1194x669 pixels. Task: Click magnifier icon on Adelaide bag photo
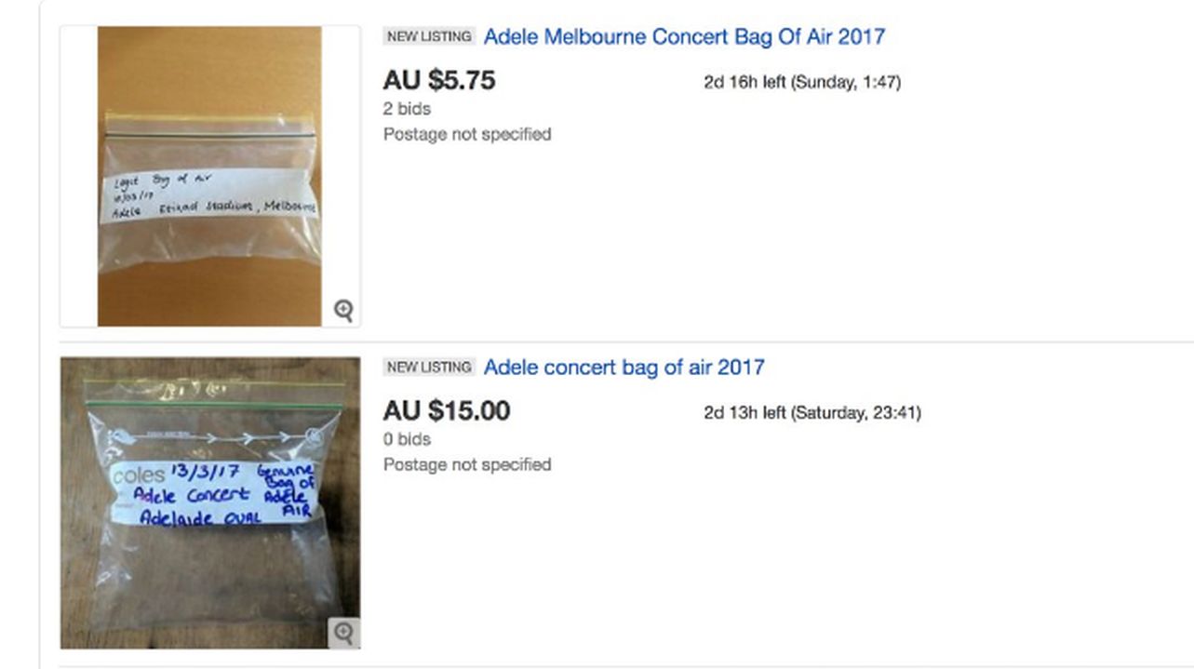tap(343, 633)
